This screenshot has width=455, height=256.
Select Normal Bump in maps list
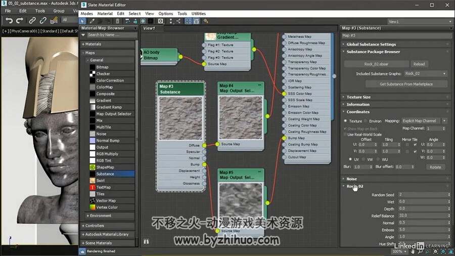tap(108, 141)
